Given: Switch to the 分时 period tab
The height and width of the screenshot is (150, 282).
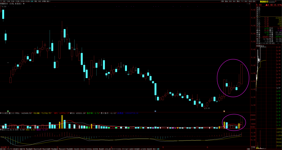Looking at the screenshot, I should pos(4,1).
